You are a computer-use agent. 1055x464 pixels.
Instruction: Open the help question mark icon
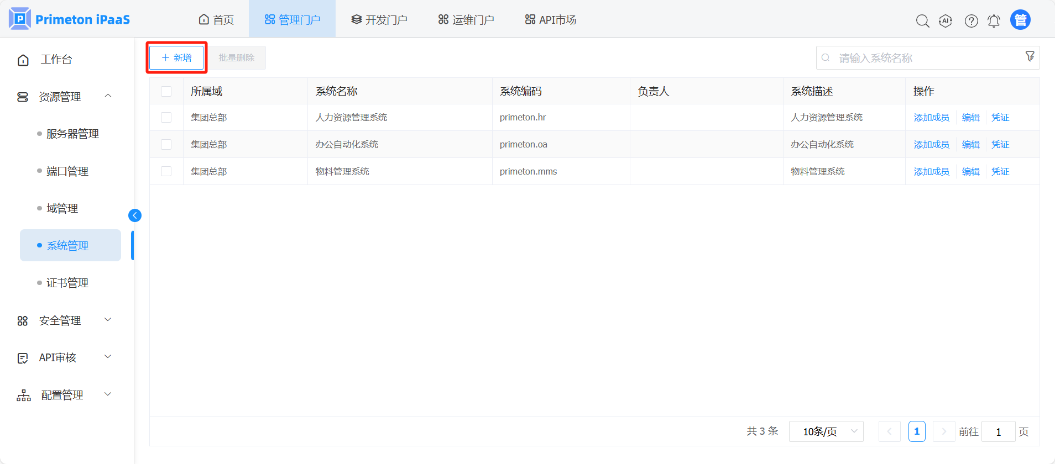[971, 21]
